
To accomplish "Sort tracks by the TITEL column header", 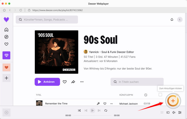I will (x=39, y=95).
